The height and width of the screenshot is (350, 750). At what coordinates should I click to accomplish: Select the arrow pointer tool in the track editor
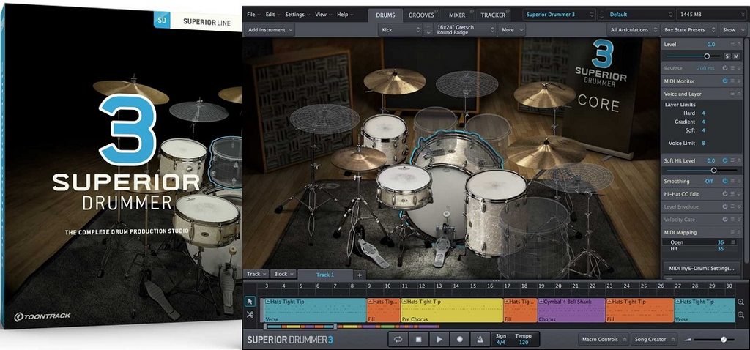(250, 301)
